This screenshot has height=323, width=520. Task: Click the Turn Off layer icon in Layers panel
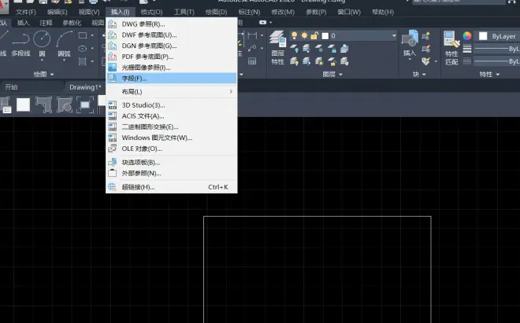coord(294,49)
